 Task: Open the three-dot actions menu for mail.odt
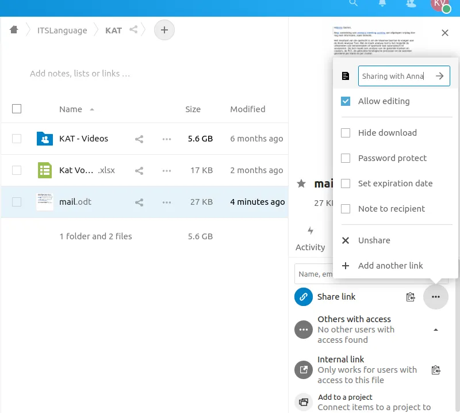point(167,202)
